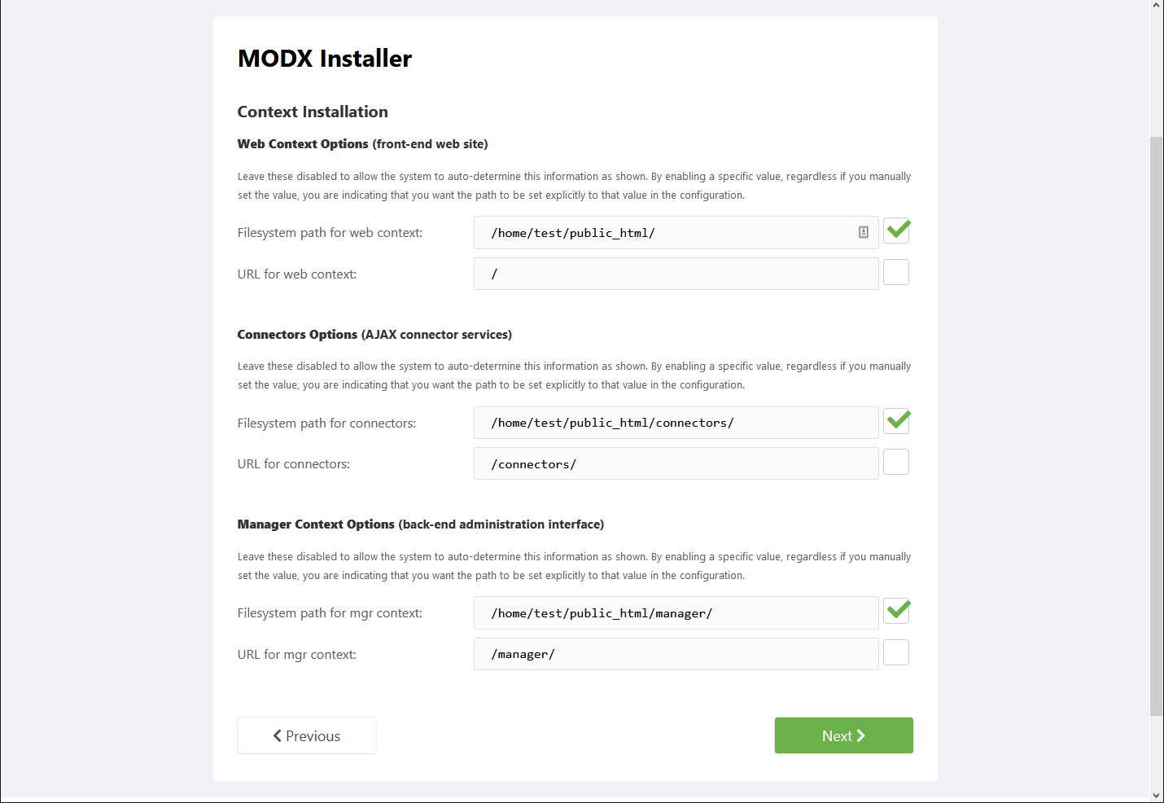
Task: Uncheck the connectors filesystem path checkbox
Action: tap(896, 421)
